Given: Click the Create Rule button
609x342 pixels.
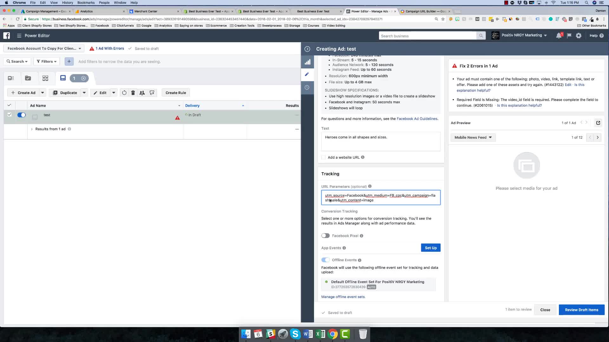Looking at the screenshot, I should click(x=176, y=93).
